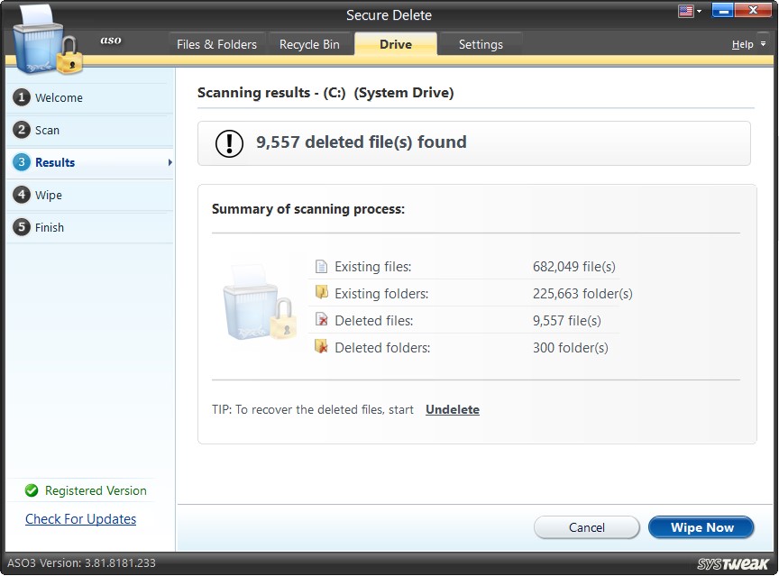Open the Help dropdown menu
Image resolution: width=779 pixels, height=576 pixels.
coord(745,43)
